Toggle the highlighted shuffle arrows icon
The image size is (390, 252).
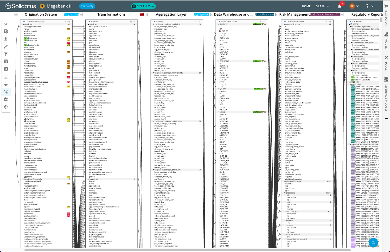pyautogui.click(x=6, y=92)
